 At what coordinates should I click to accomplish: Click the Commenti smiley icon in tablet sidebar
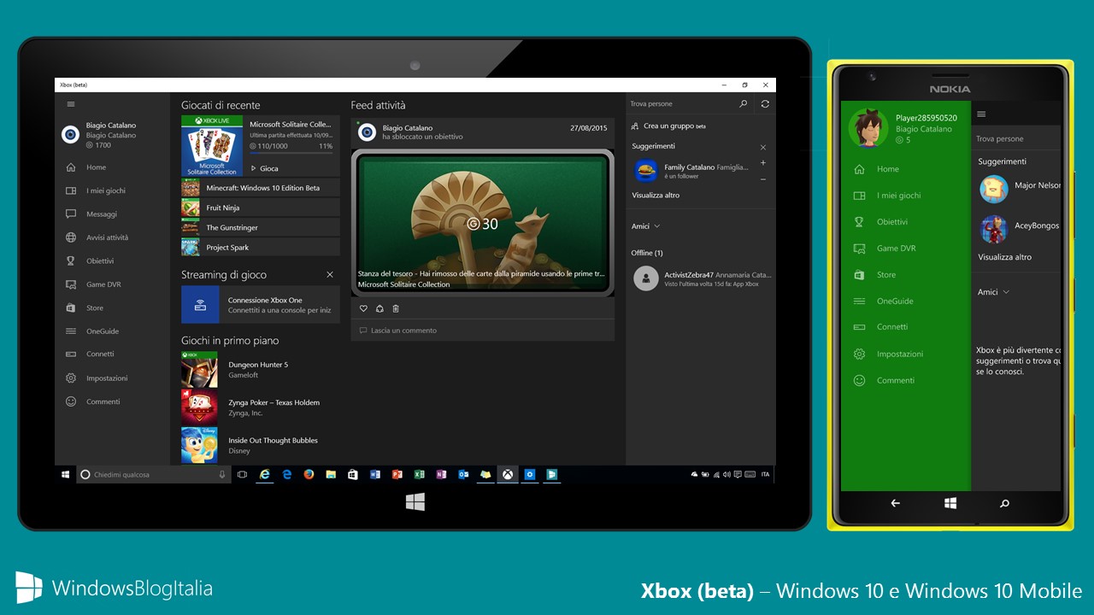coord(71,401)
